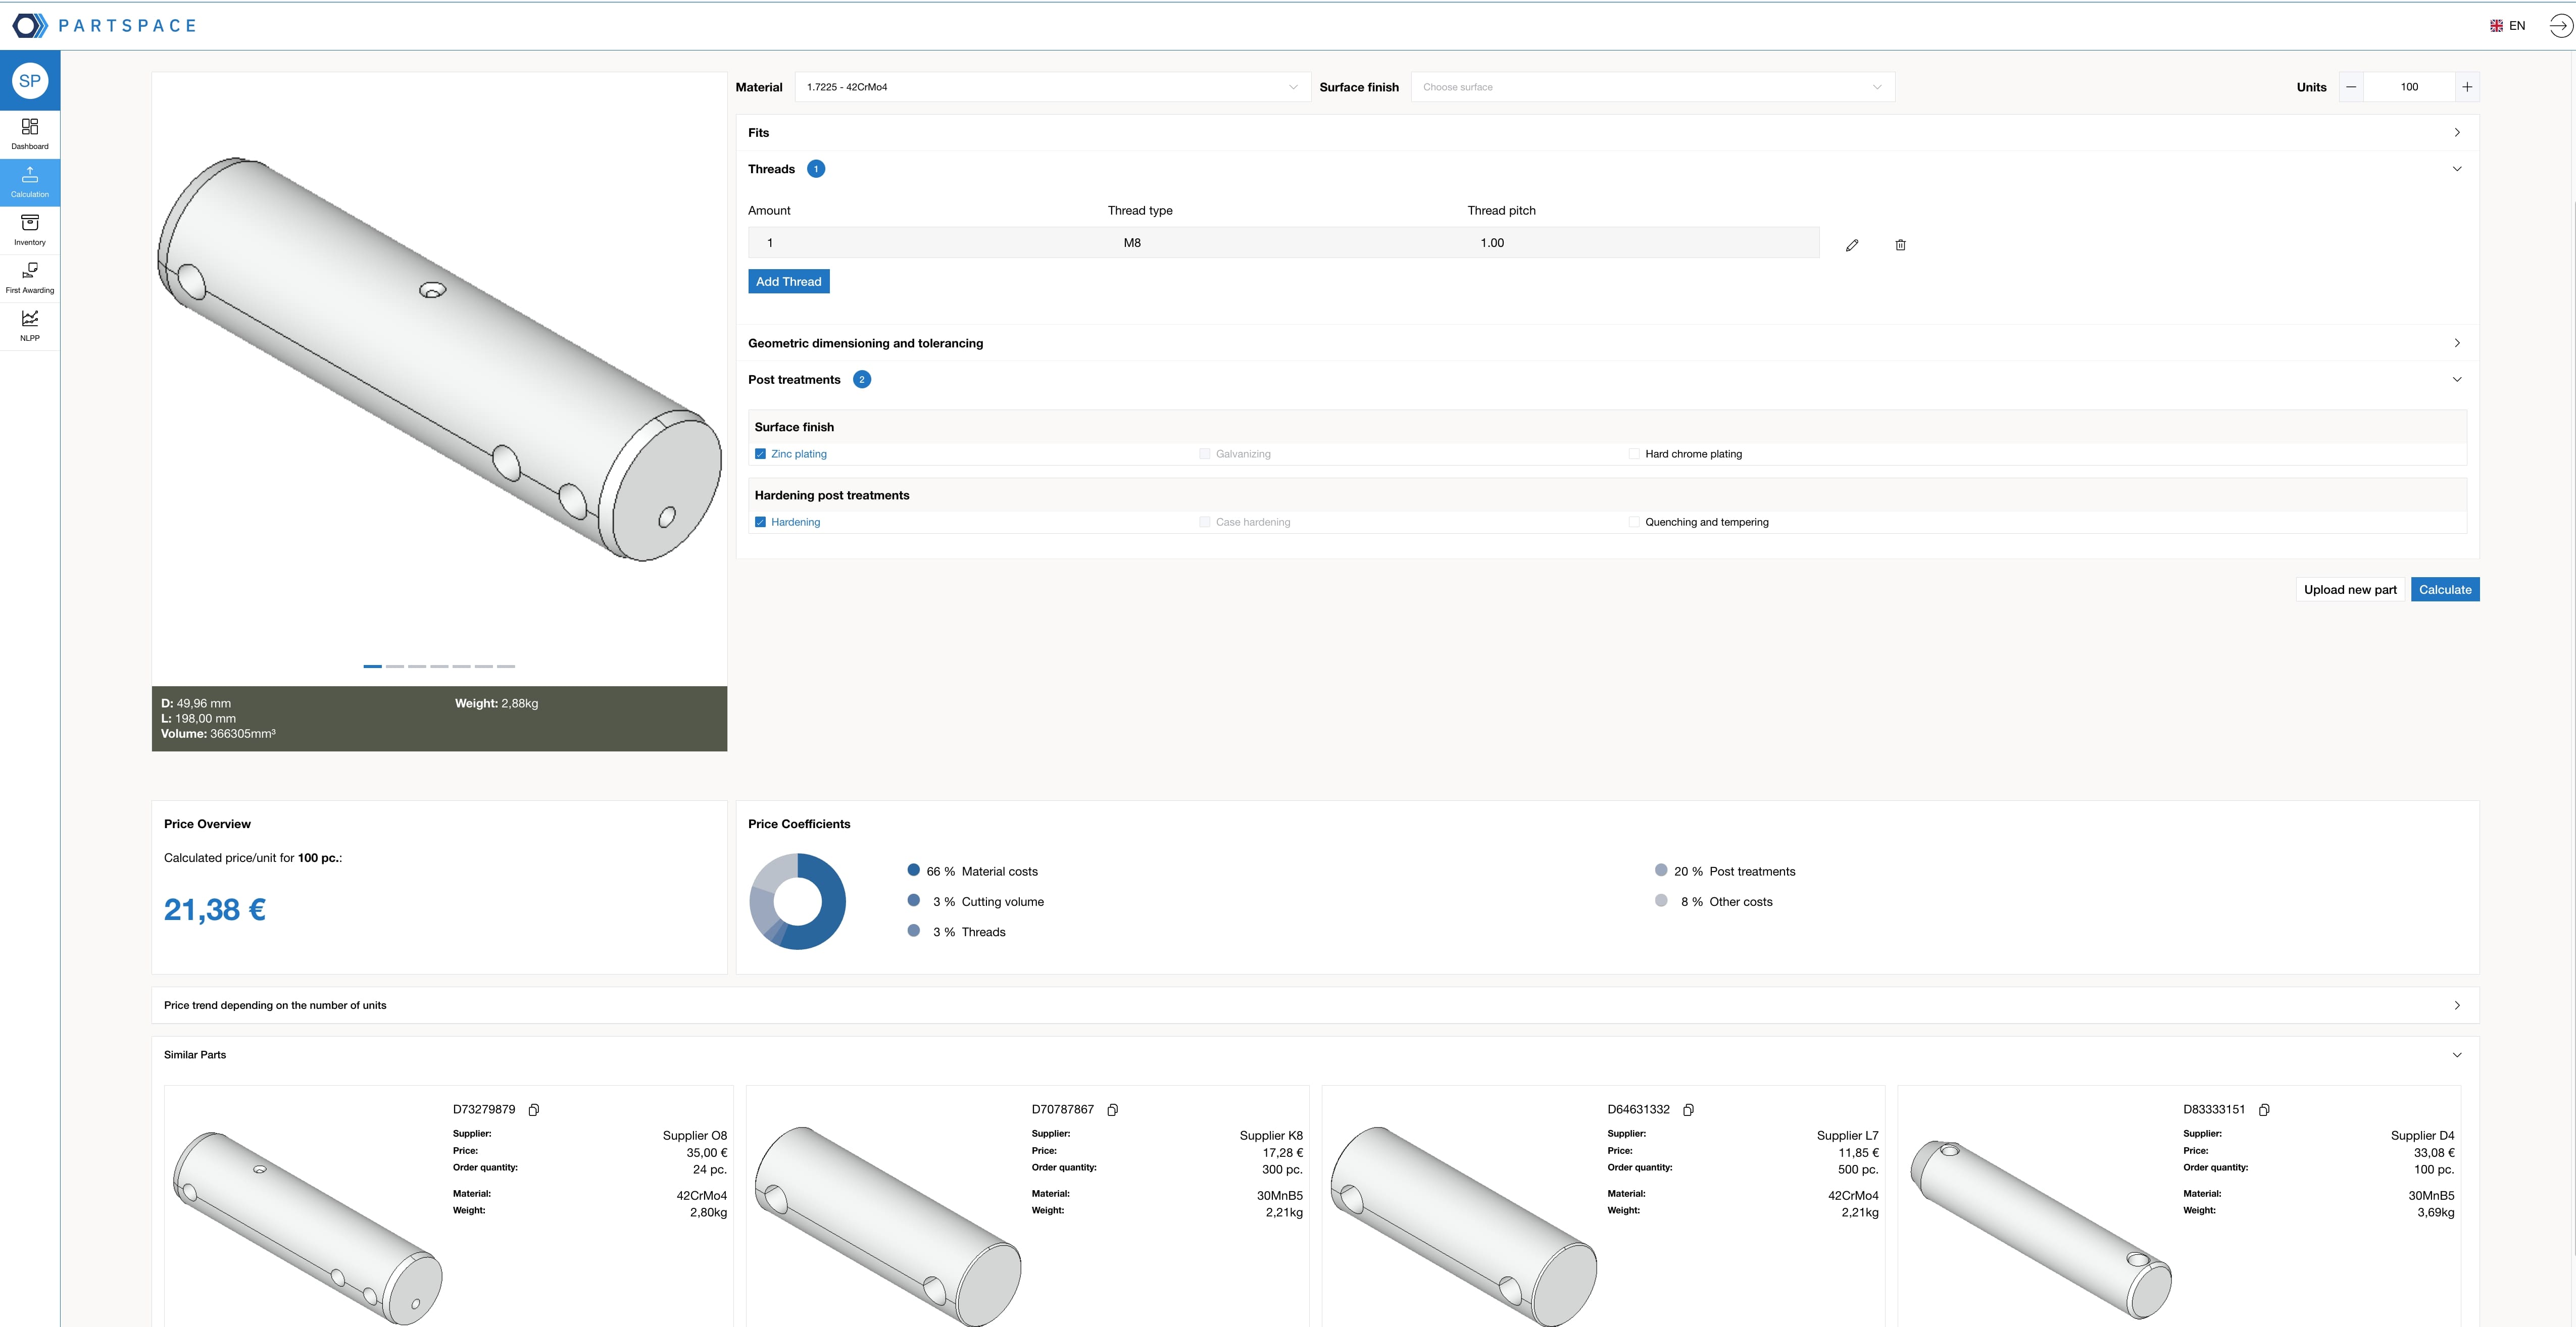Image resolution: width=2576 pixels, height=1327 pixels.
Task: Copy part number D83333151
Action: pos(2264,1110)
